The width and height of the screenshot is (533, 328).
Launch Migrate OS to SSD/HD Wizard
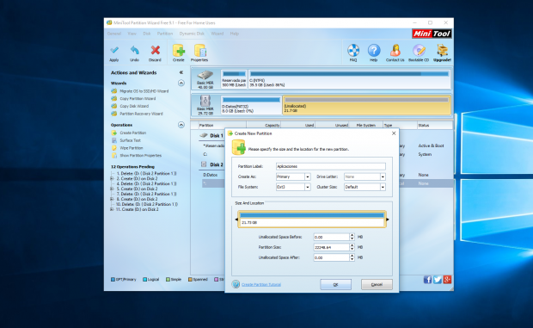point(144,91)
